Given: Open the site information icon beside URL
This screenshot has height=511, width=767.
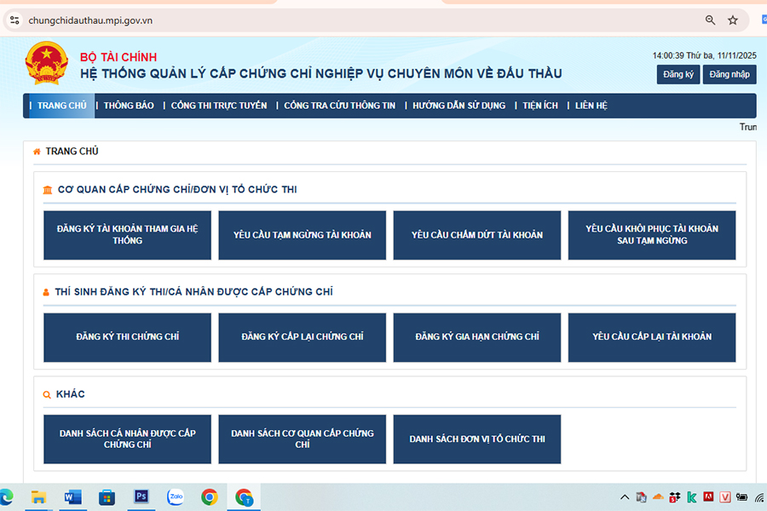Looking at the screenshot, I should point(14,20).
